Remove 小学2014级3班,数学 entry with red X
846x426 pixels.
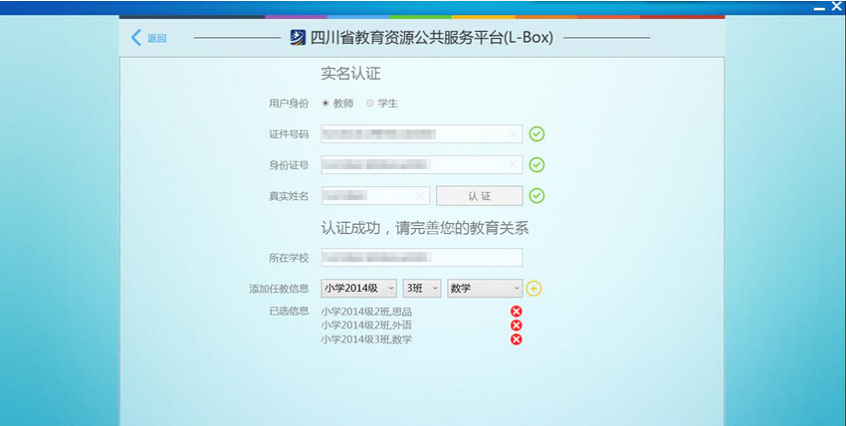coord(517,339)
